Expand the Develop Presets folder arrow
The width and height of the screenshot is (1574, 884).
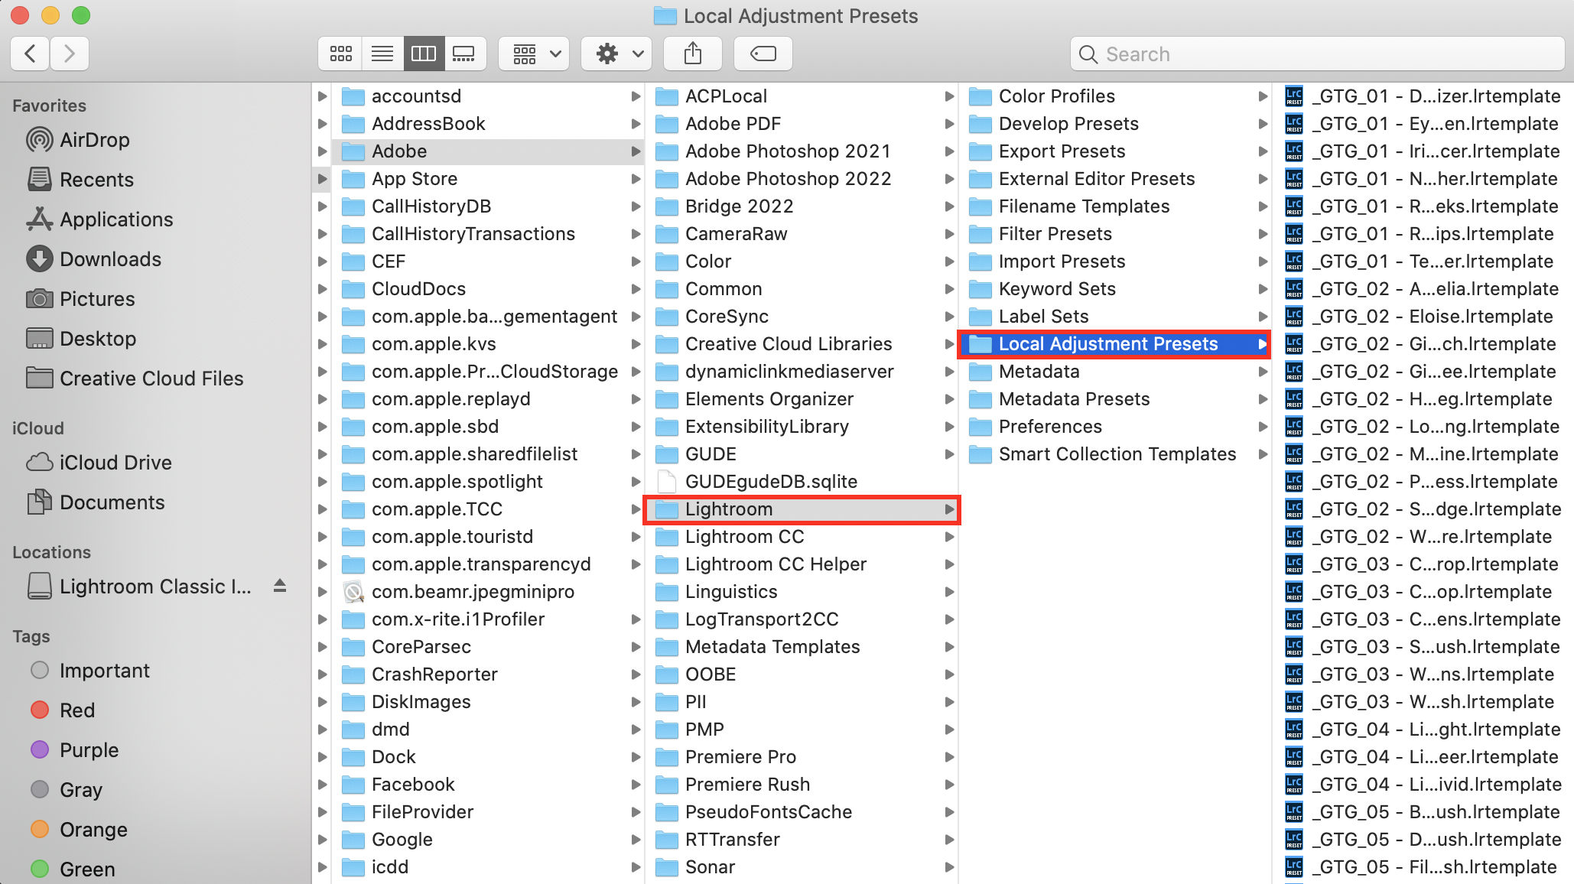[x=1263, y=124]
